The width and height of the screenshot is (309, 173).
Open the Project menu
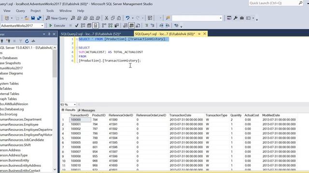(x=35, y=11)
